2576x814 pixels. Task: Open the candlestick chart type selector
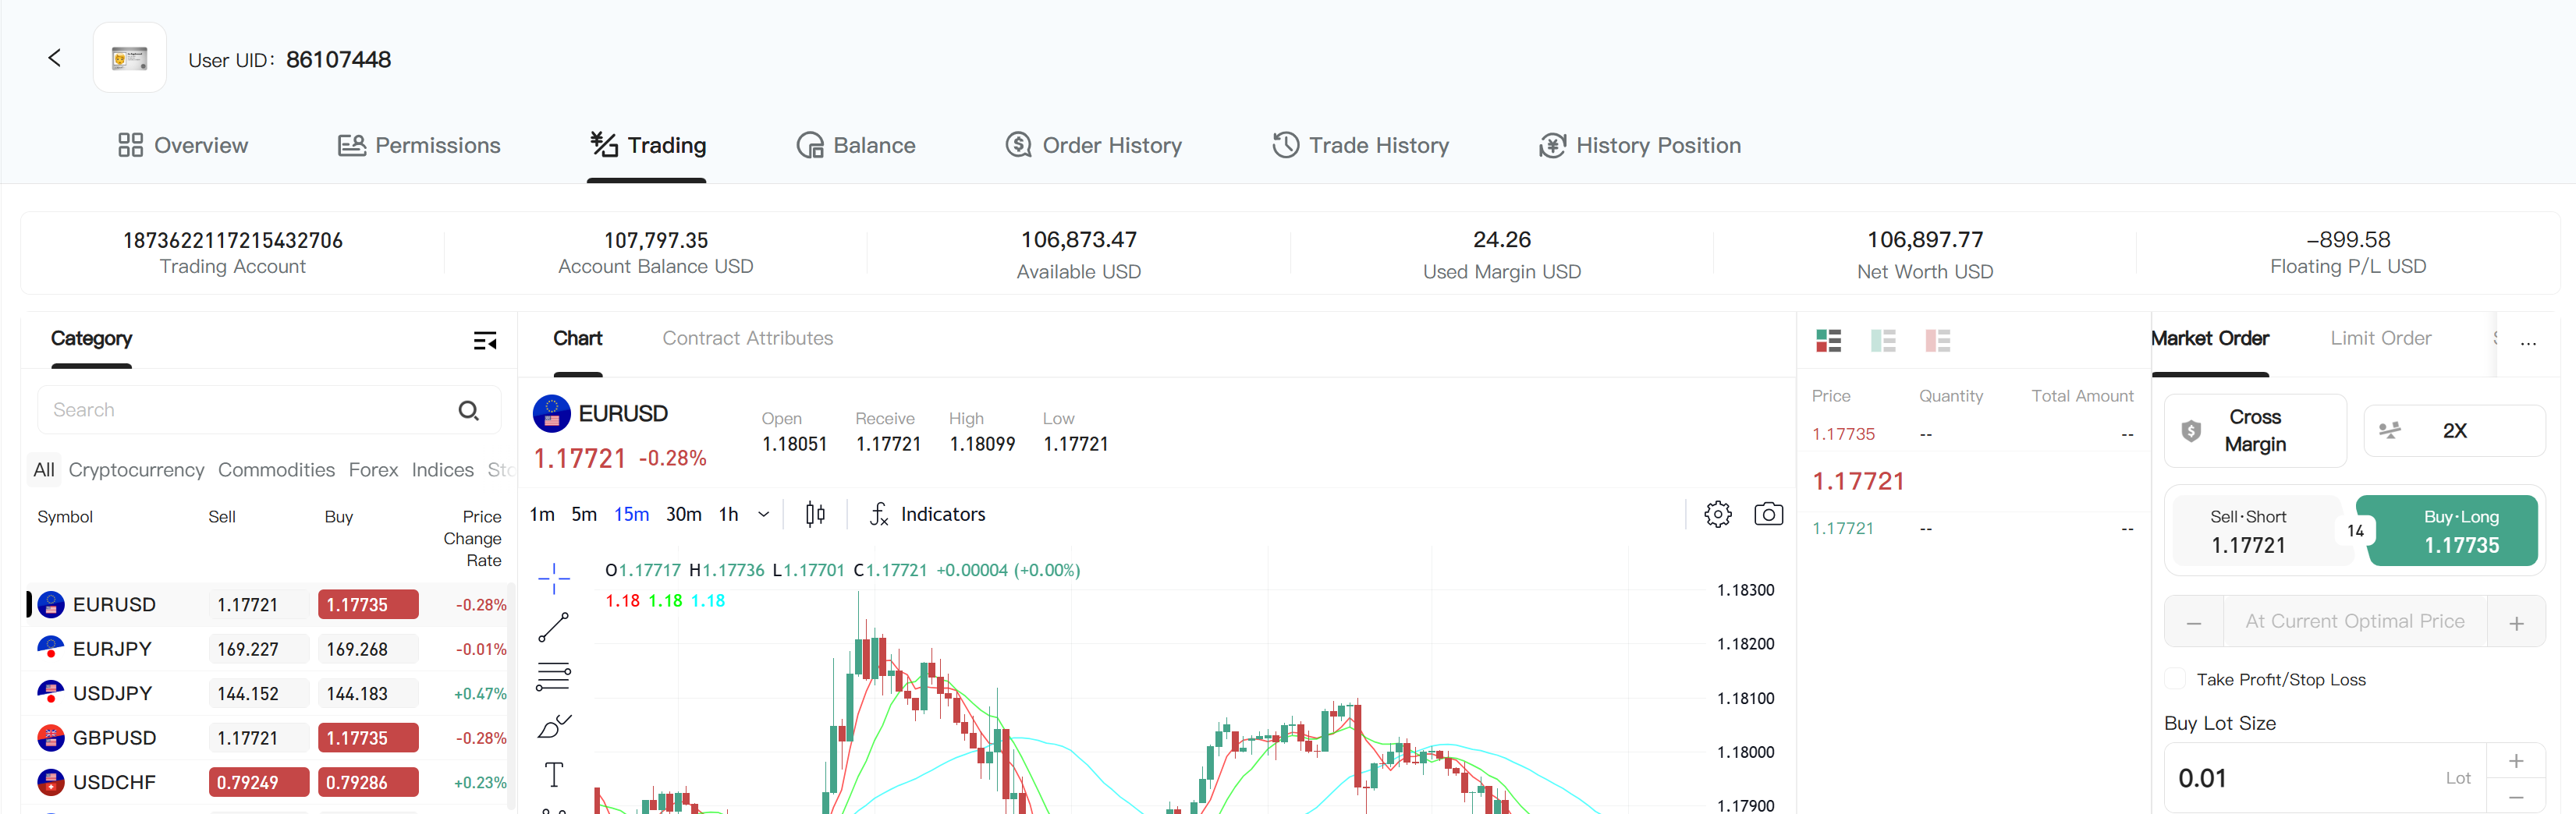(815, 514)
